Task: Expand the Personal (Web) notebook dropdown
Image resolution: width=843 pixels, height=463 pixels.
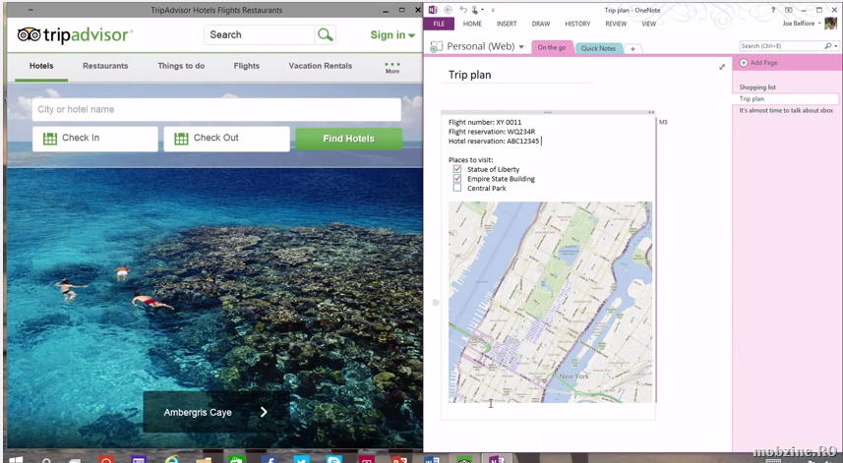Action: (x=521, y=47)
